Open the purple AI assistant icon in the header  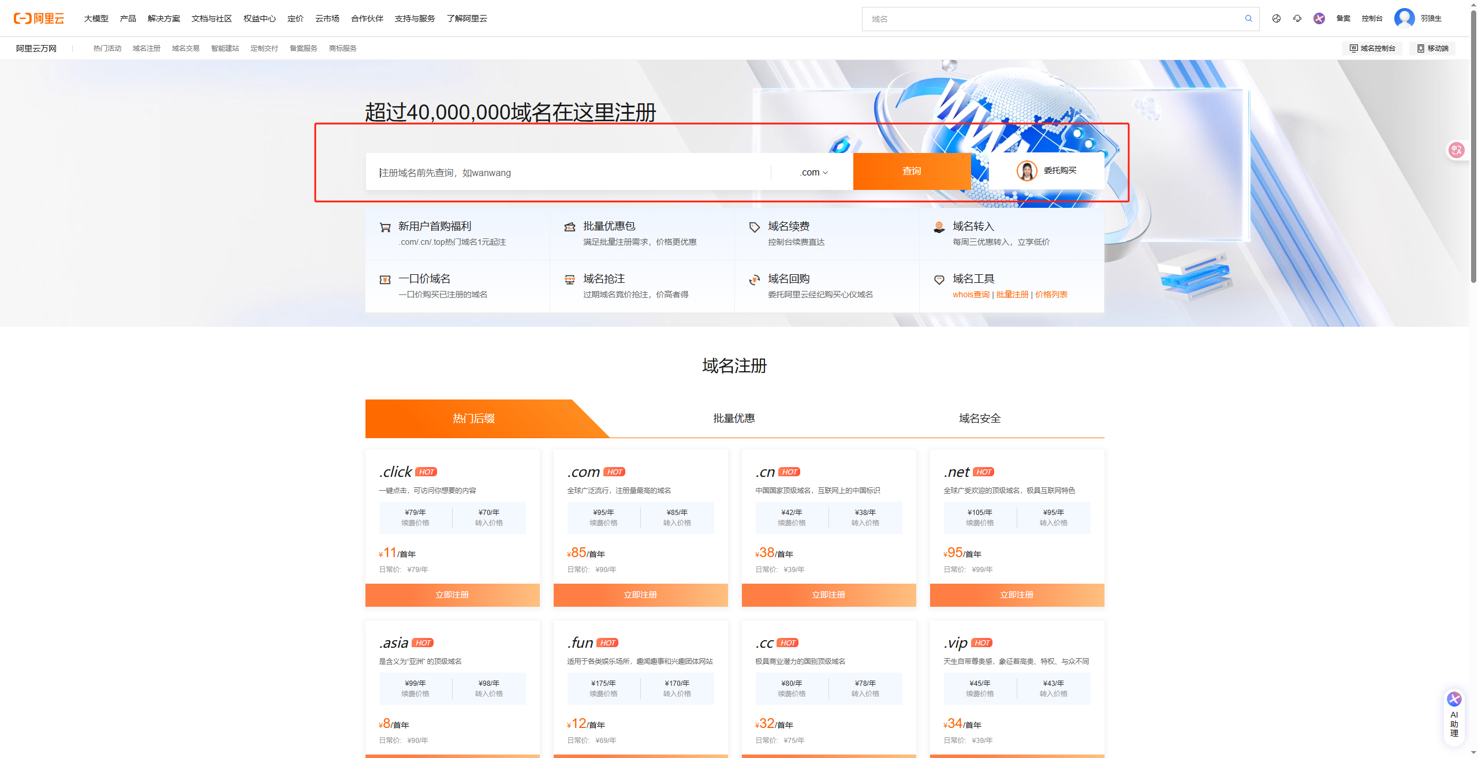pos(1319,18)
